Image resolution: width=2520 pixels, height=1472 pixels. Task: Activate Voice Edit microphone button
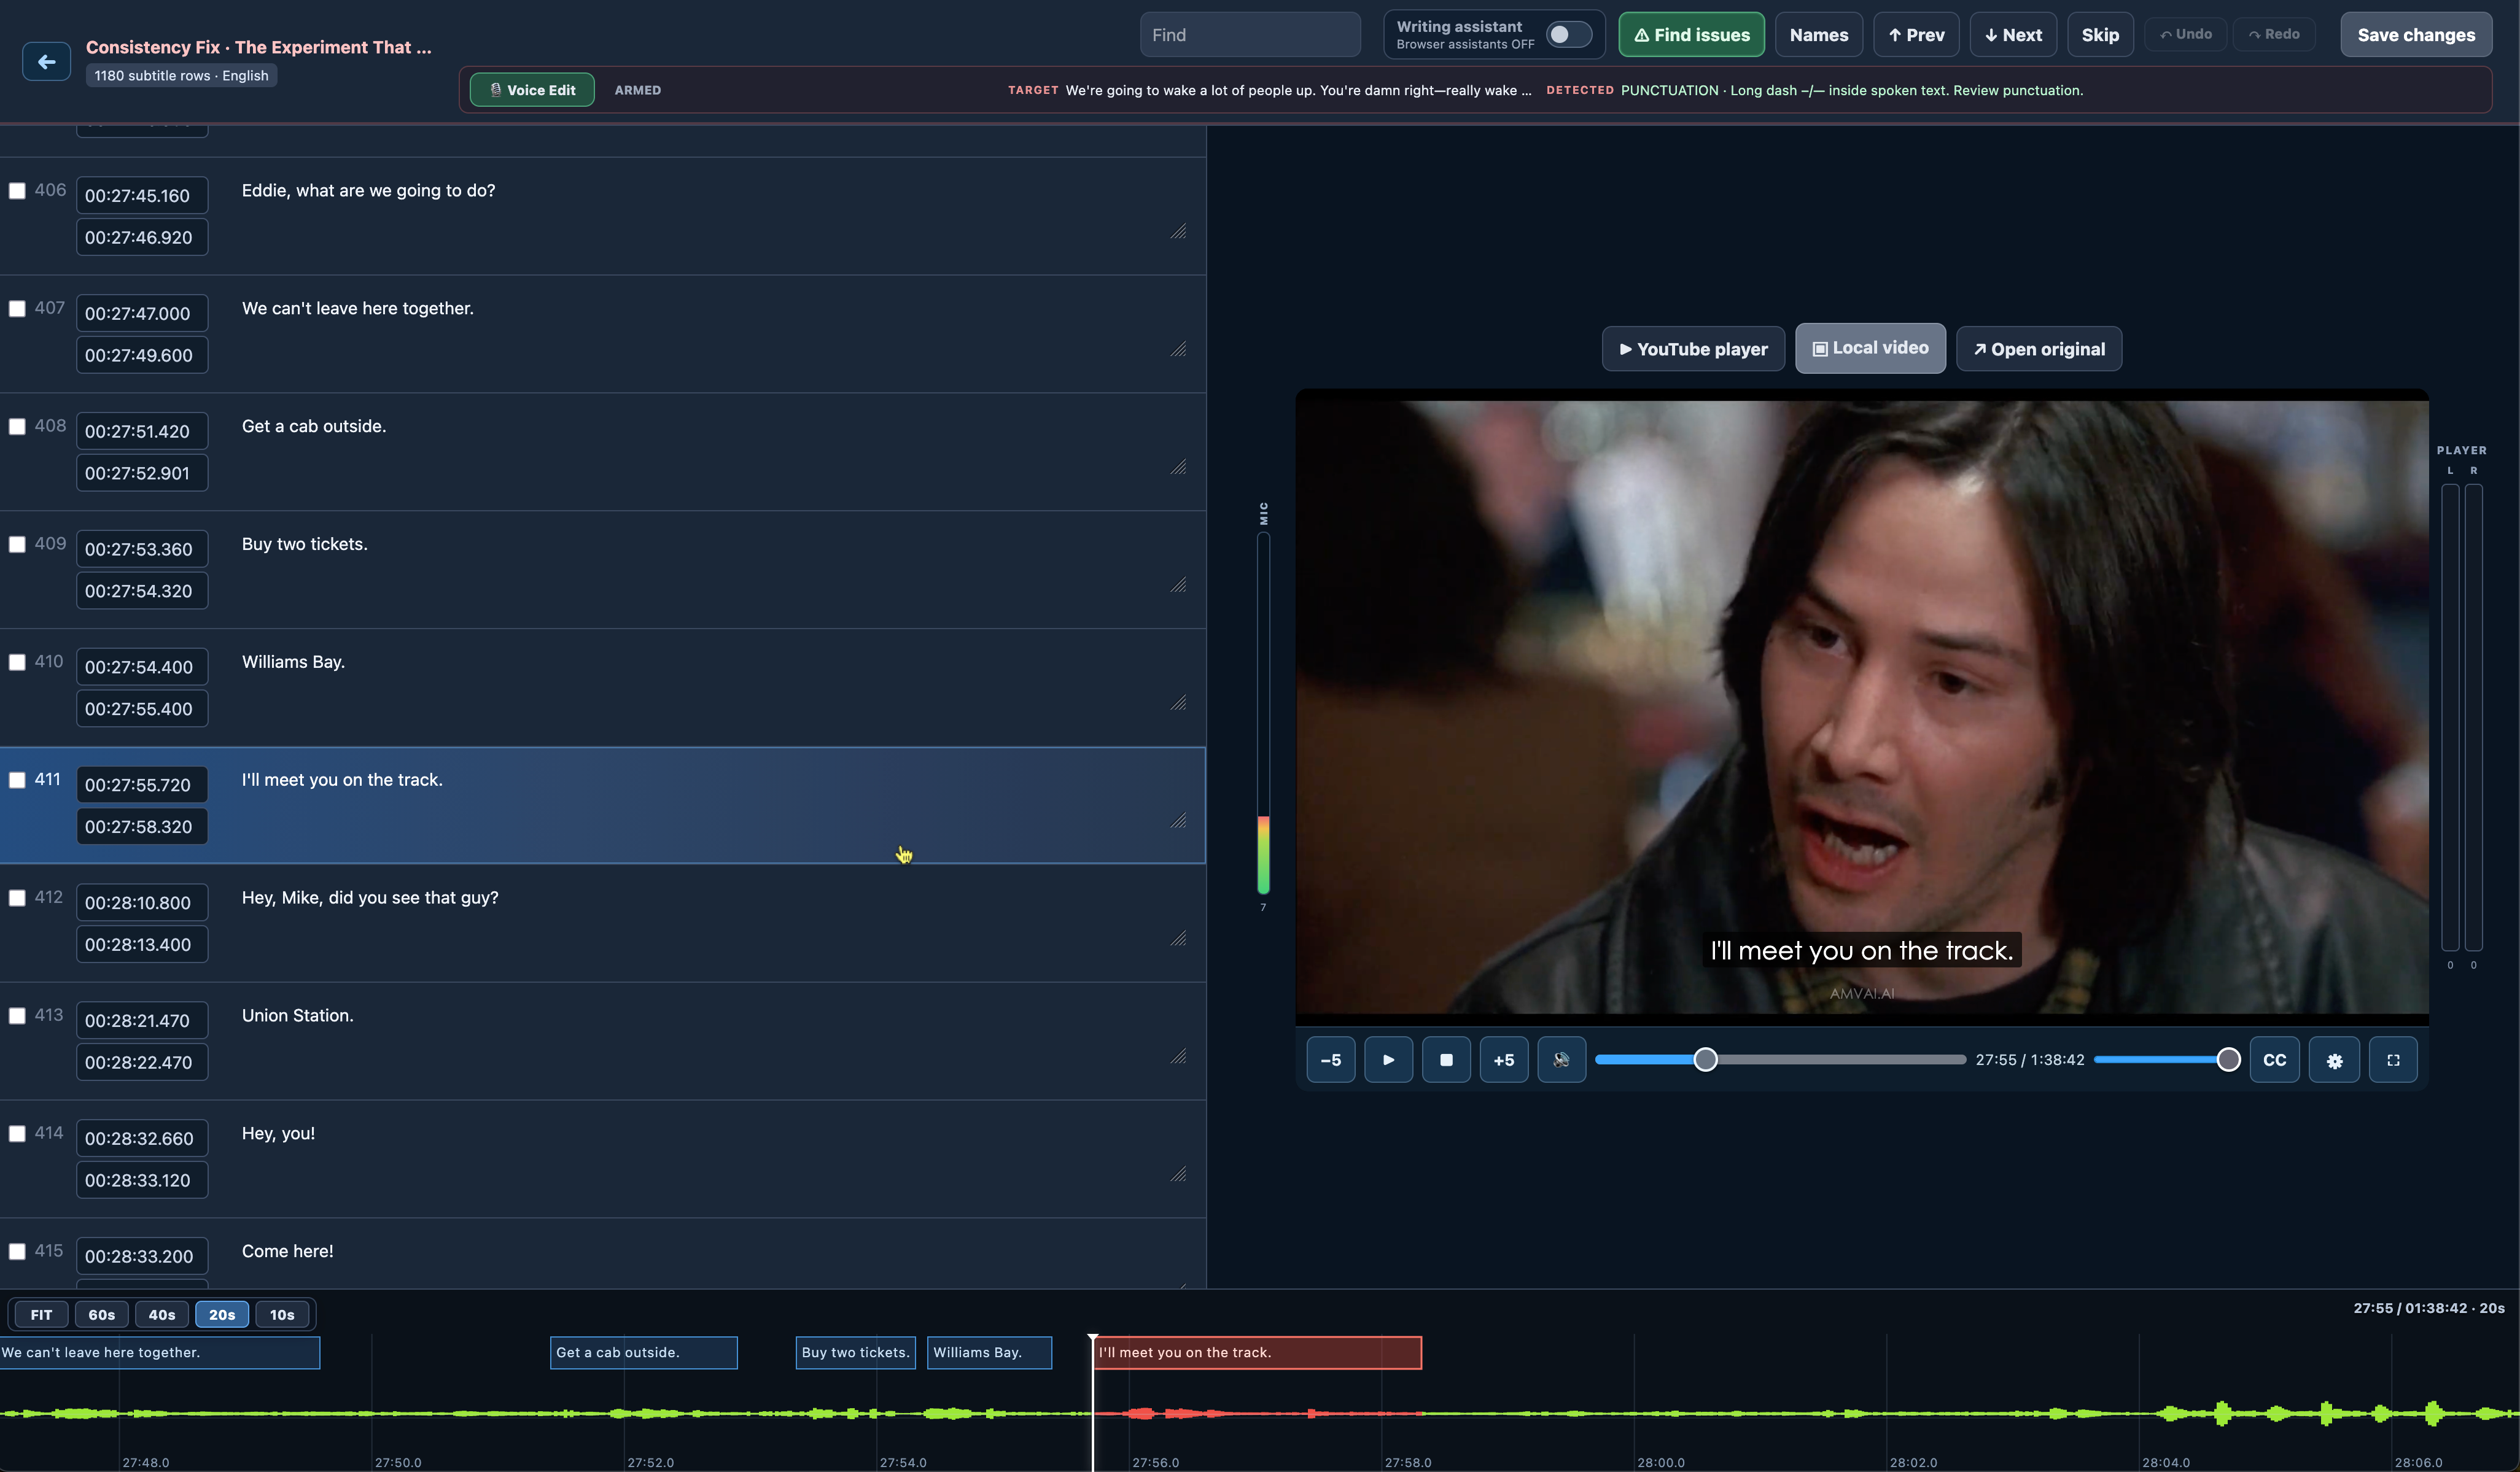tap(532, 90)
